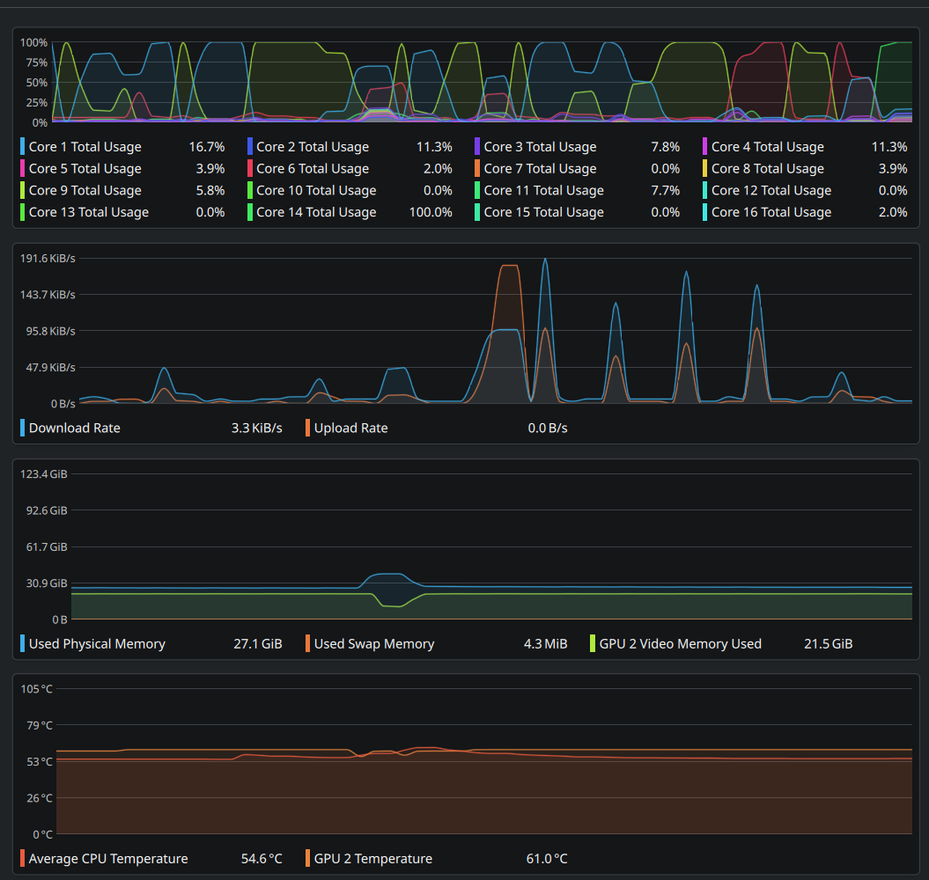Select the Core 15 Total Usage legend label
The image size is (929, 880).
point(544,212)
